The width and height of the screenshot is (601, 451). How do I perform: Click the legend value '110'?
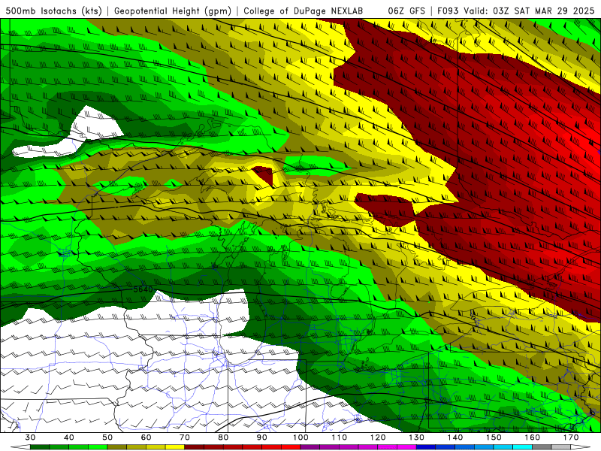[x=340, y=437]
